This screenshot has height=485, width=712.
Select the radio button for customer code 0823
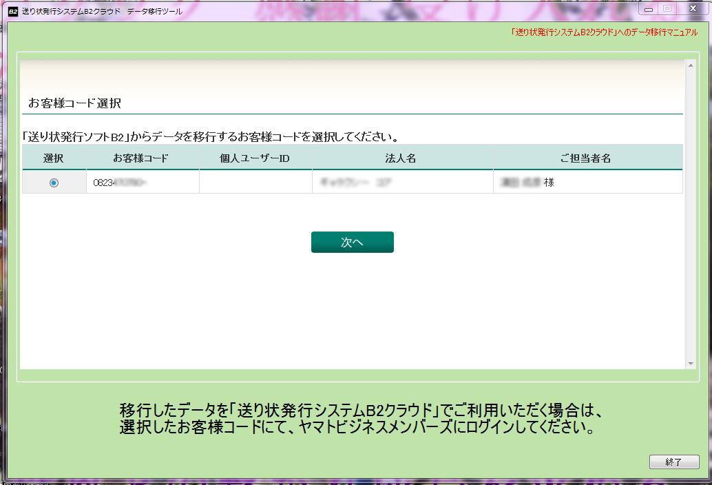click(x=54, y=183)
